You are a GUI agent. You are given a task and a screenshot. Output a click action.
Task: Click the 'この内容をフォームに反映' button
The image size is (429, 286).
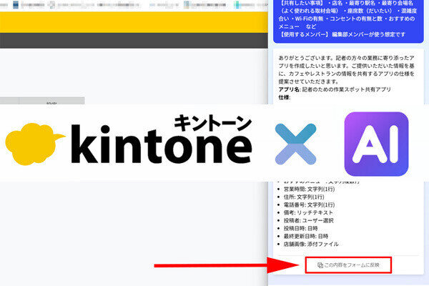click(348, 265)
